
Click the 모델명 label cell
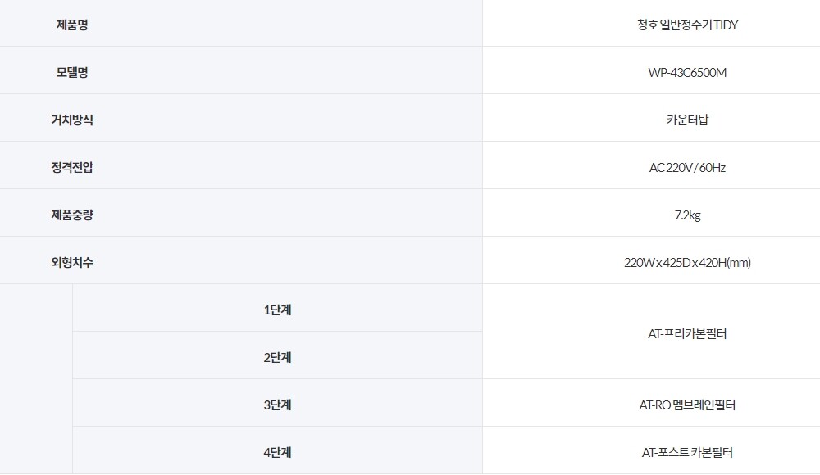[72, 72]
